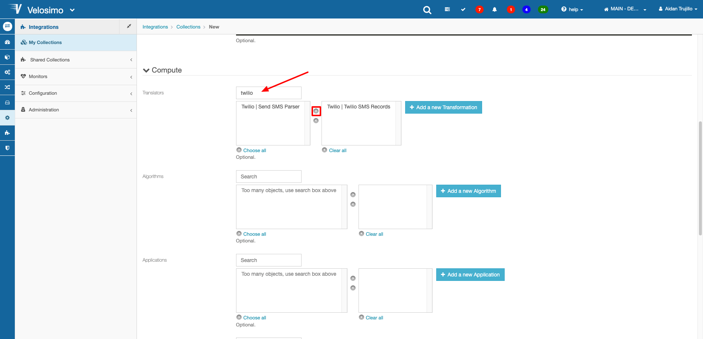The width and height of the screenshot is (703, 339).
Task: Select Twilio | Send SMS Parser option
Action: pyautogui.click(x=270, y=107)
